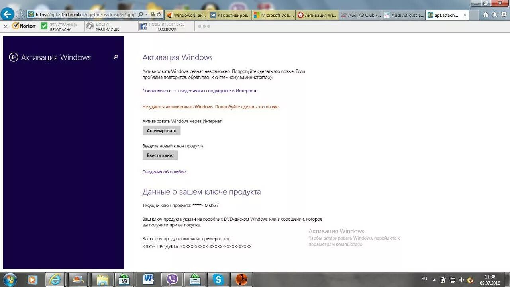Refresh the page with the reload icon
510x287 pixels.
159,14
